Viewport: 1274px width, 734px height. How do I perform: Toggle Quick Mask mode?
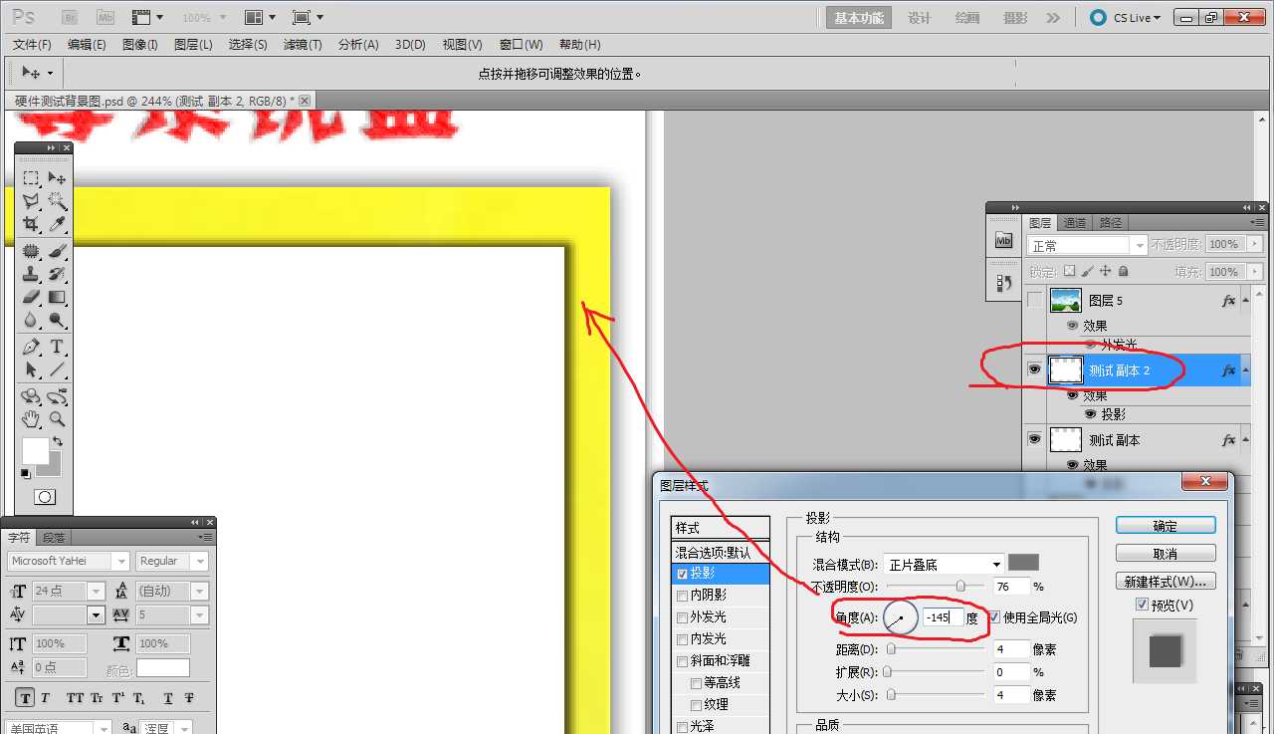click(45, 496)
